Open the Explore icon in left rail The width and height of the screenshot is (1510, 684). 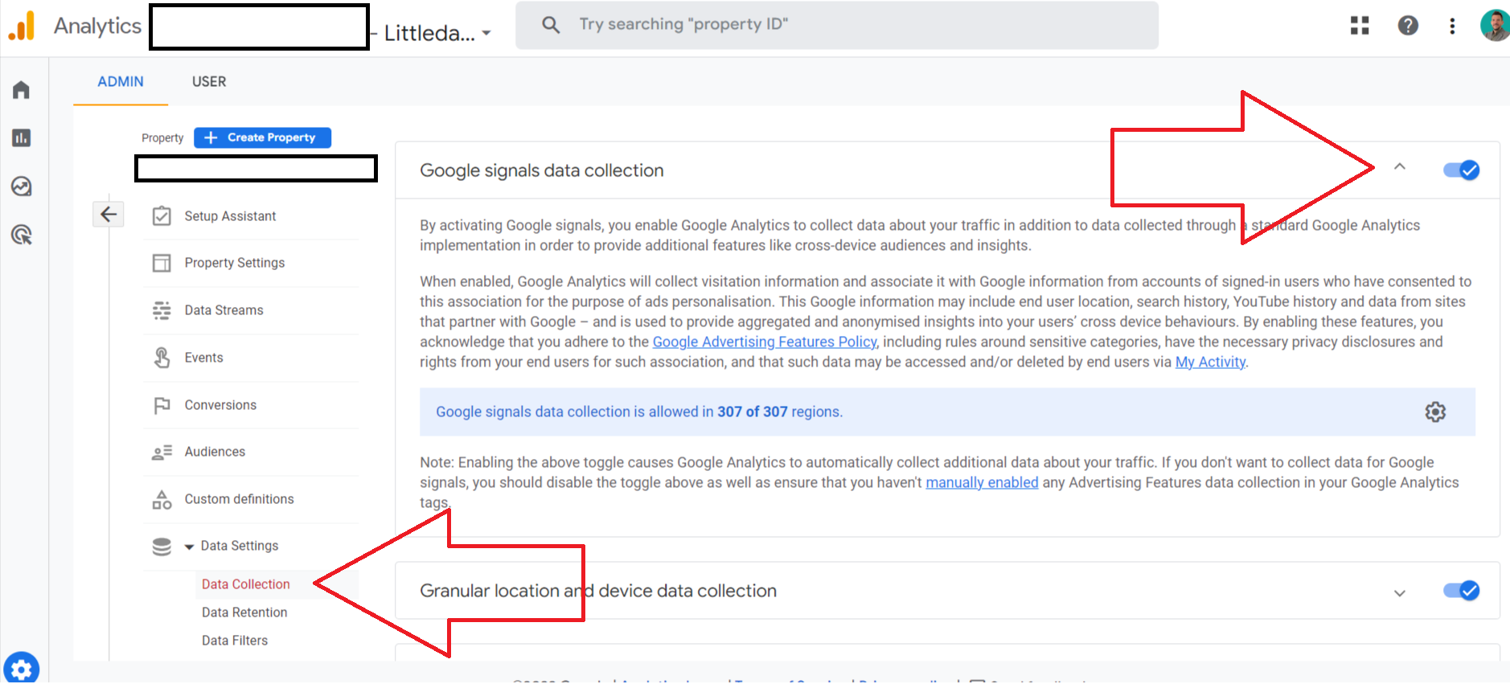point(21,186)
